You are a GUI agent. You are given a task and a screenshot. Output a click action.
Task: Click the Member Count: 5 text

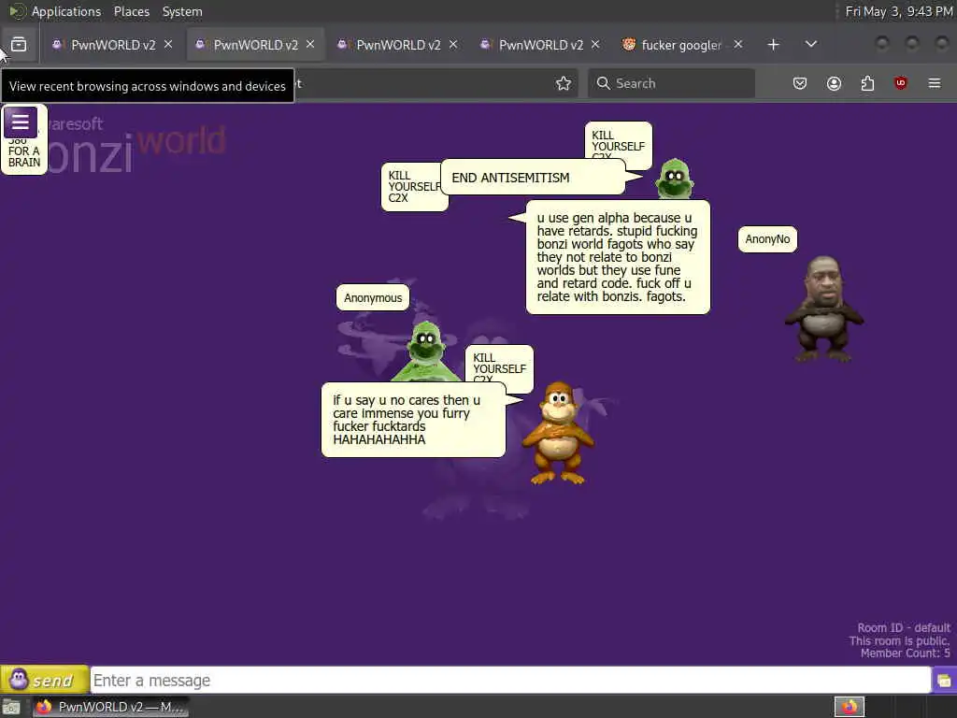[905, 653]
